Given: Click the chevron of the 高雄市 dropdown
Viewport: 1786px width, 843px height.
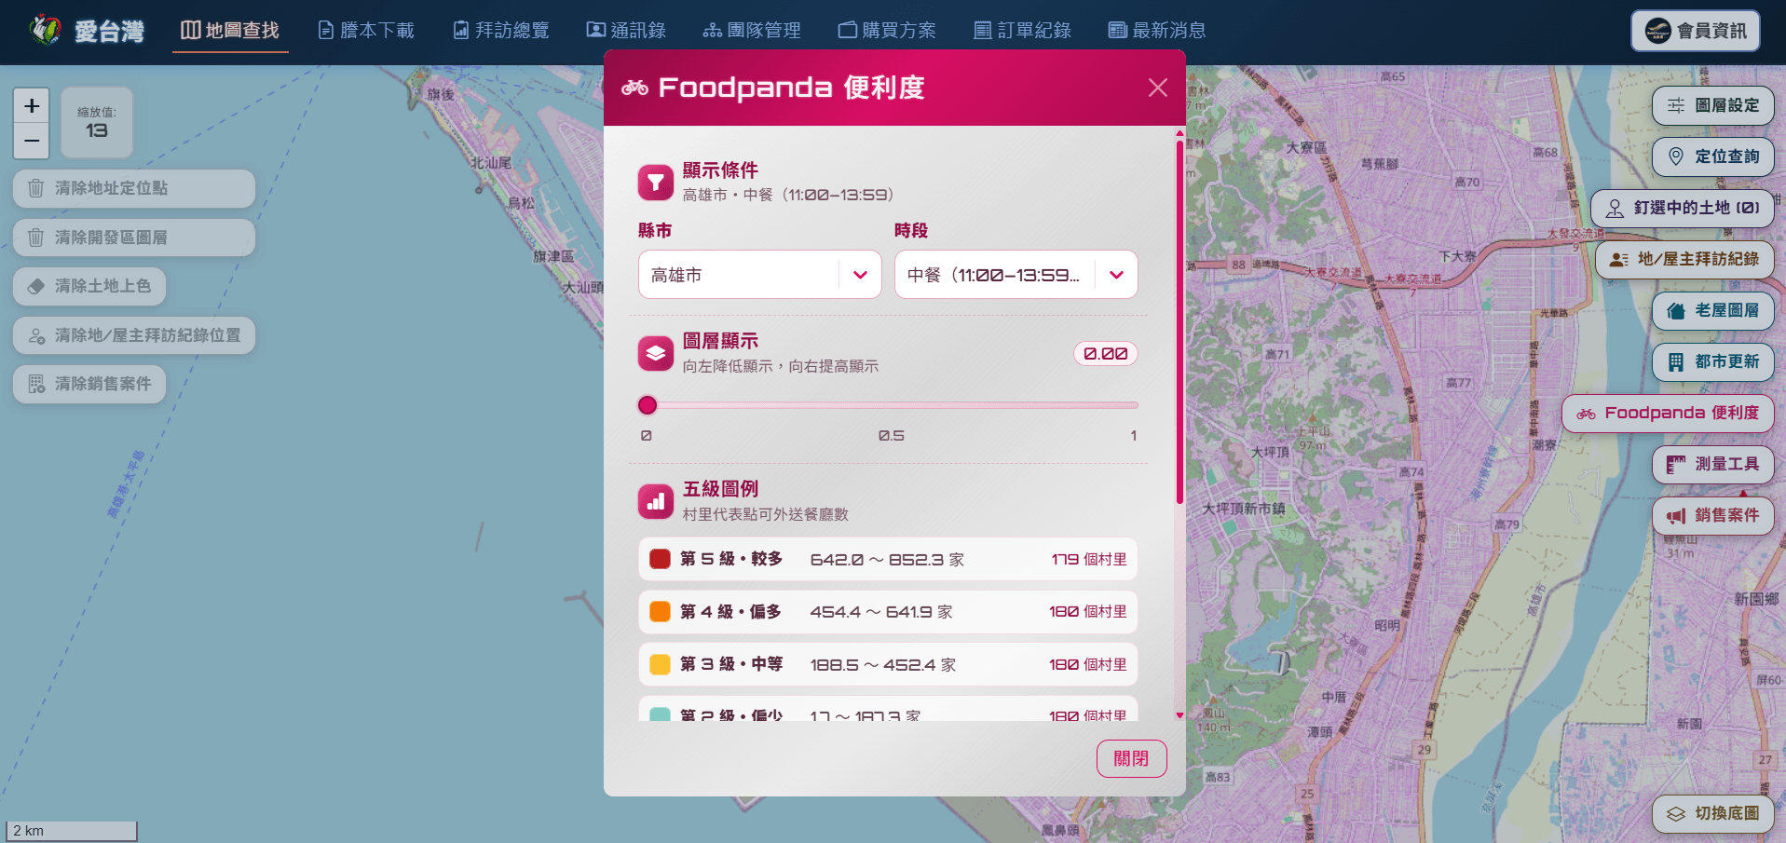Looking at the screenshot, I should (x=860, y=275).
